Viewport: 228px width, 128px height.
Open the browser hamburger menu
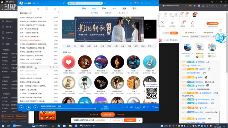pyautogui.click(x=226, y=6)
